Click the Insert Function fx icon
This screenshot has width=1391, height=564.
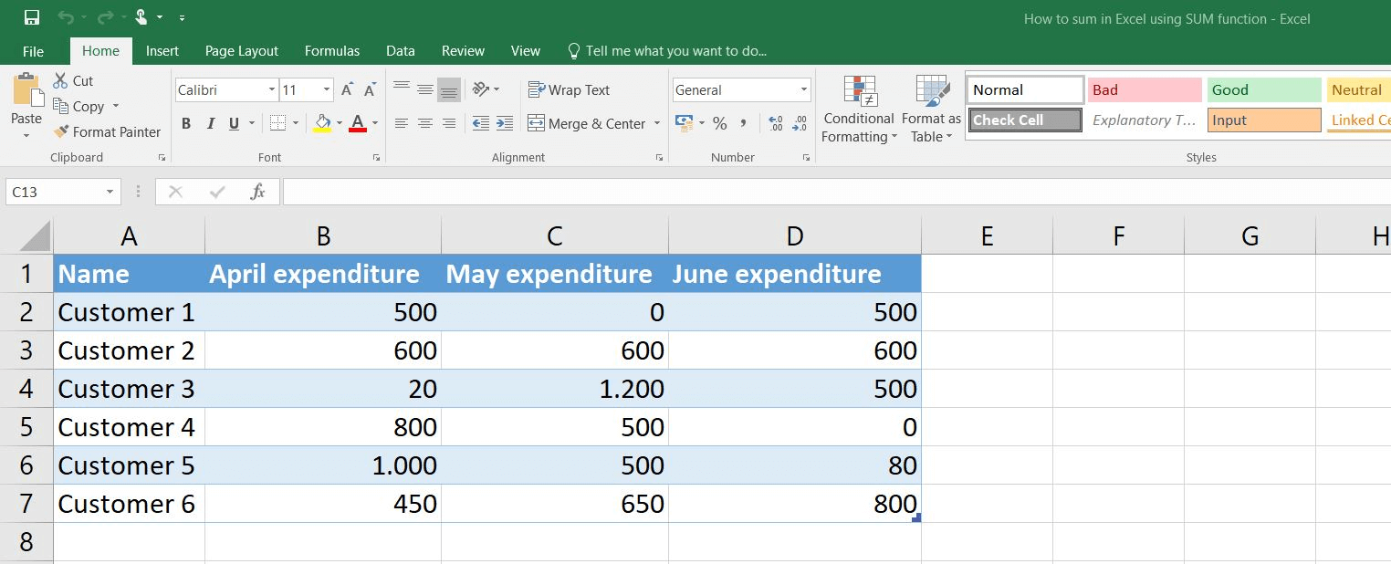258,192
